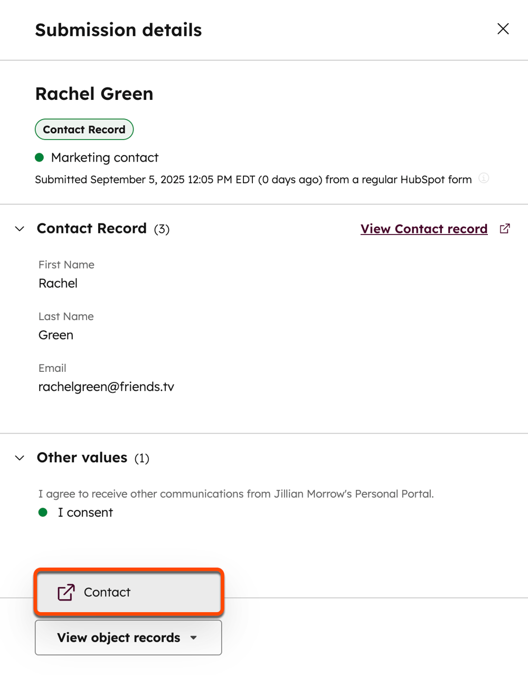Click the Rachel Green name heading
528x675 pixels.
point(94,94)
